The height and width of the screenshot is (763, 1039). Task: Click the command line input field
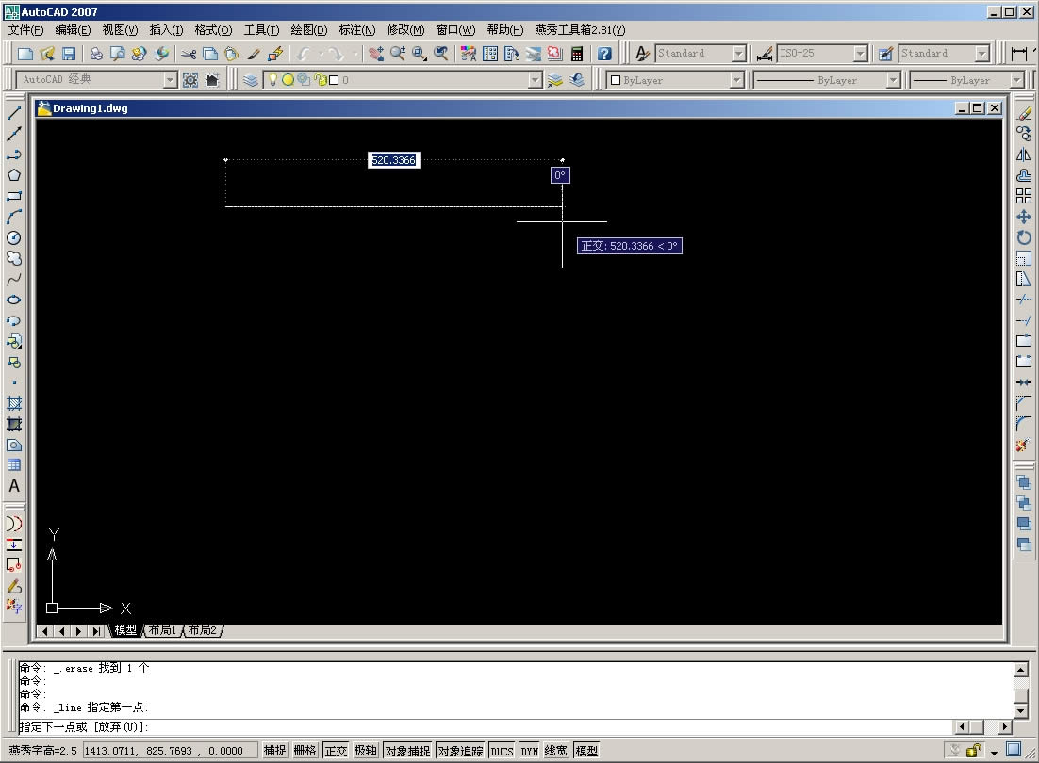click(471, 727)
